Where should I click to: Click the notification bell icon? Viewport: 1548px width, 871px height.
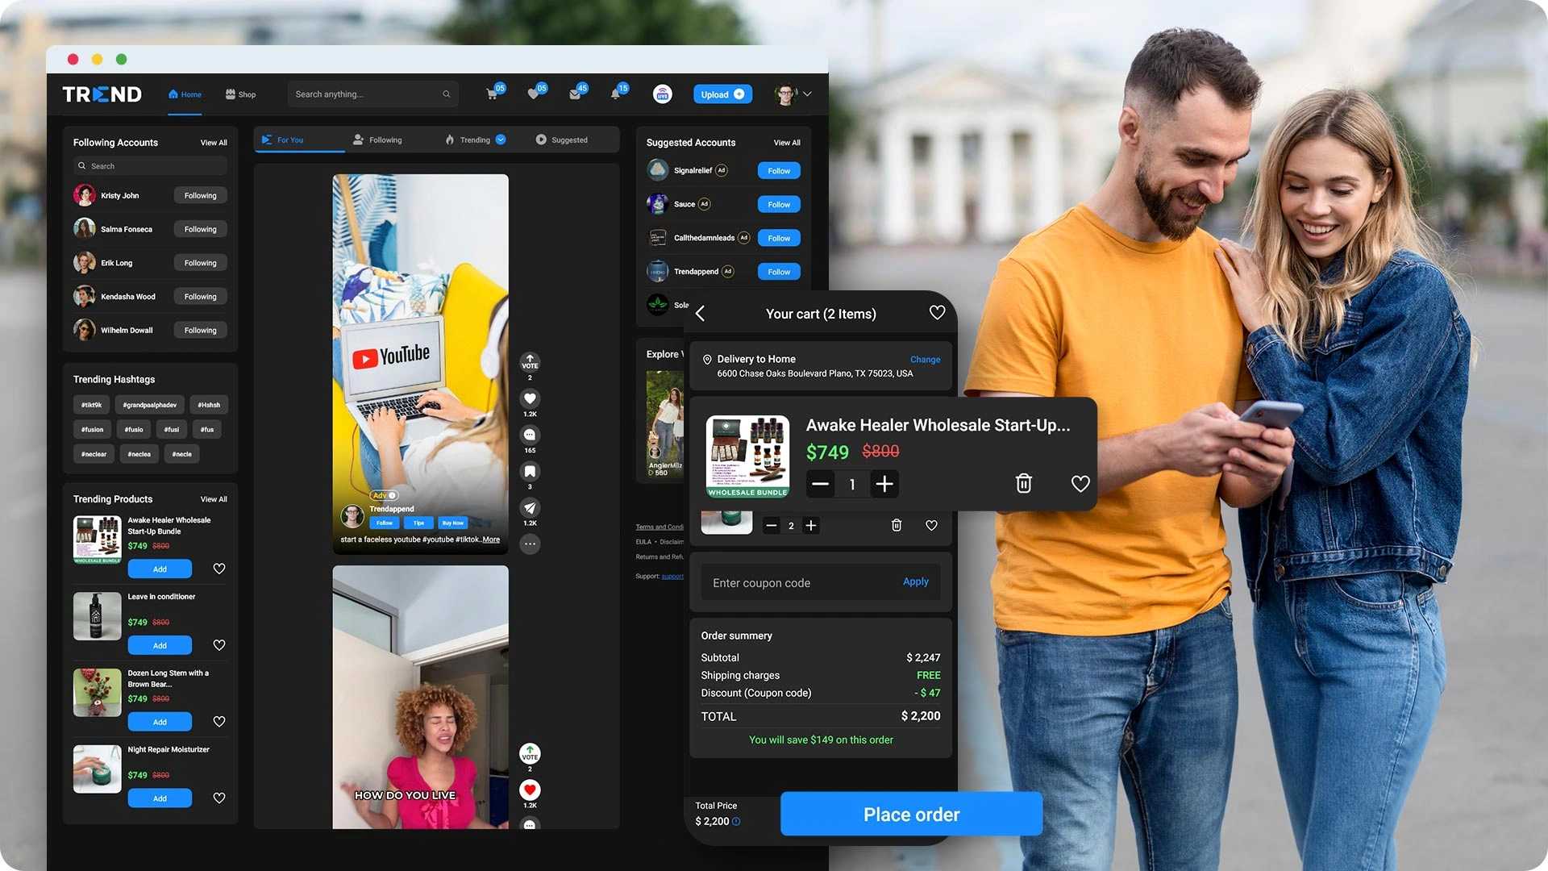click(x=615, y=94)
